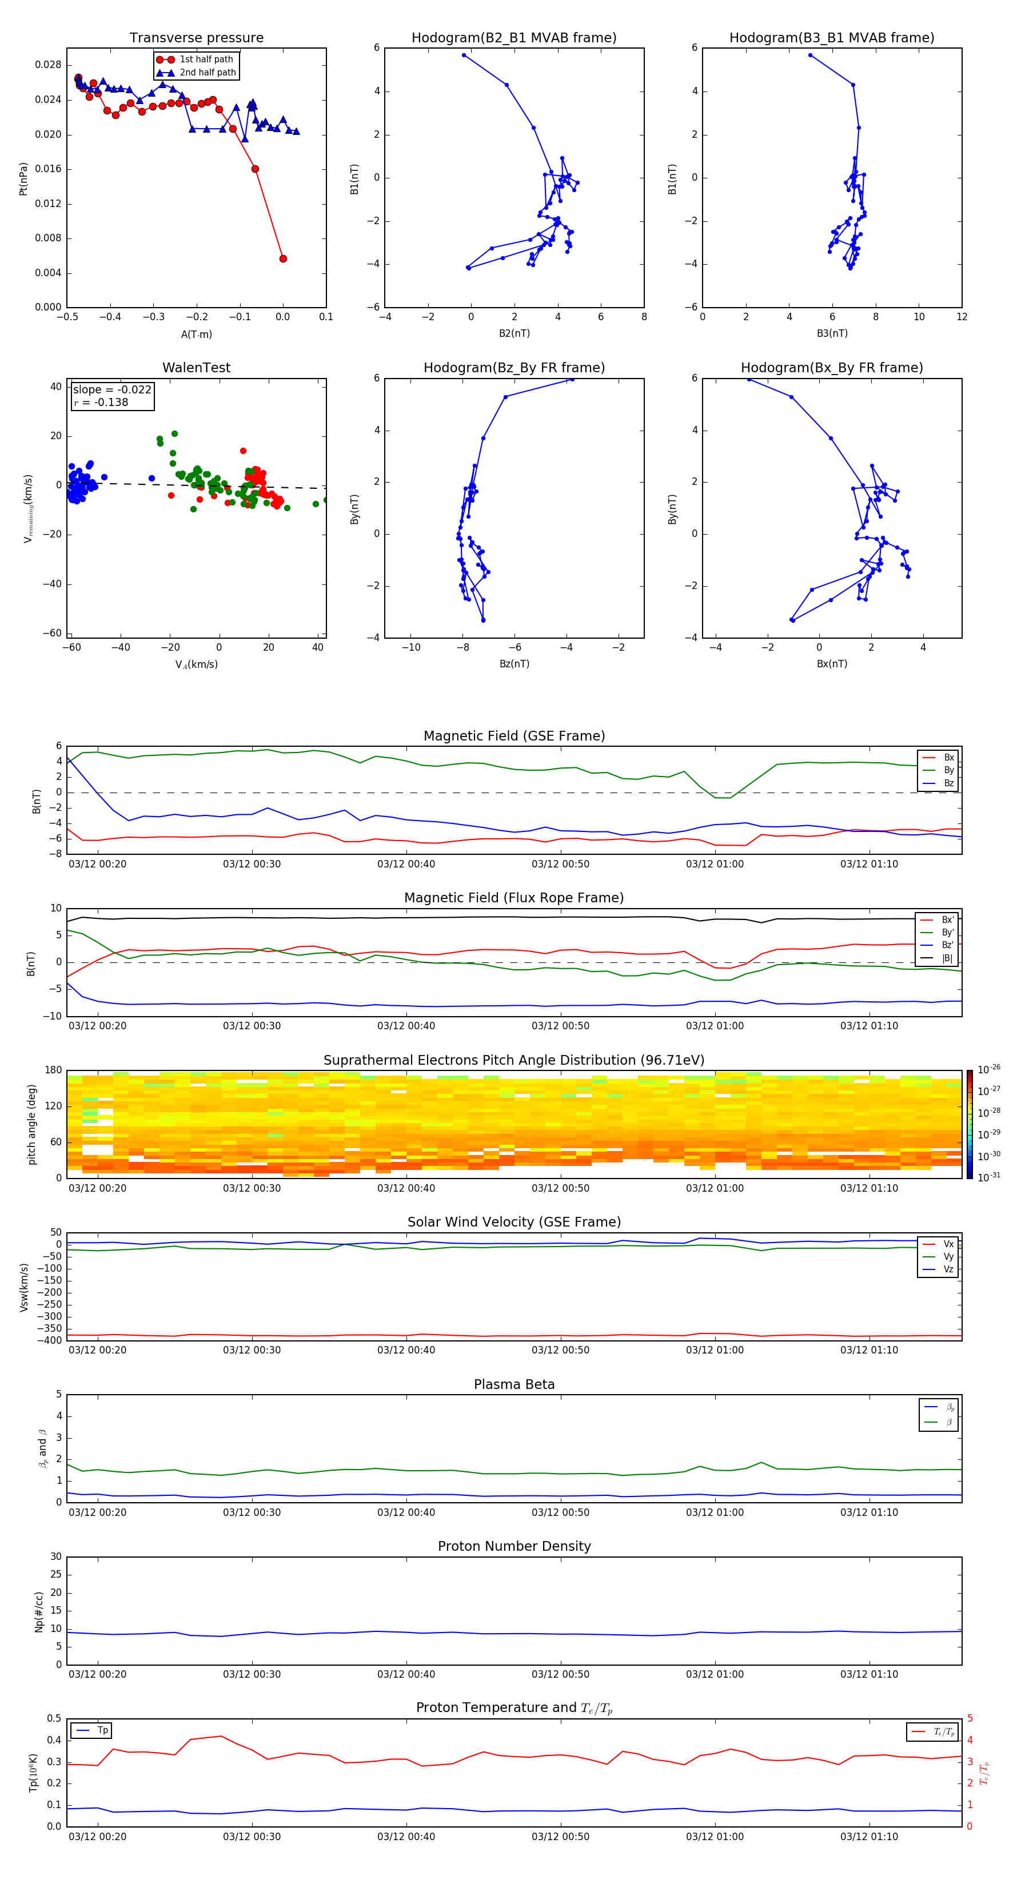The height and width of the screenshot is (1887, 1029).
Task: Click the 'Proton Temperature and Te/Tp' title
Action: click(514, 1708)
